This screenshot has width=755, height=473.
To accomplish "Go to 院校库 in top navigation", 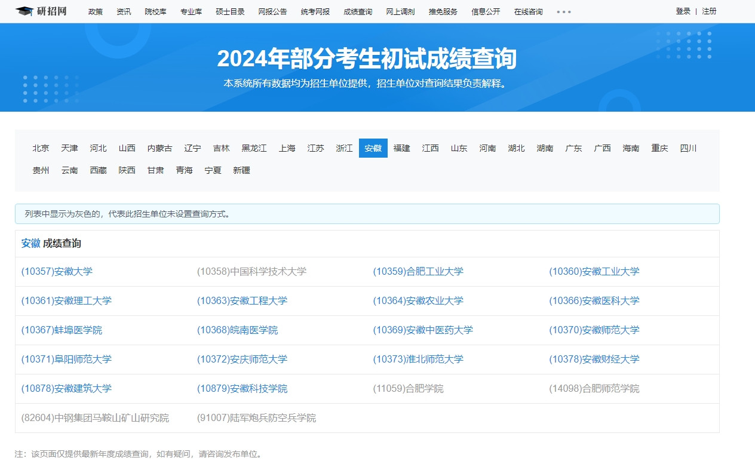I will 156,11.
